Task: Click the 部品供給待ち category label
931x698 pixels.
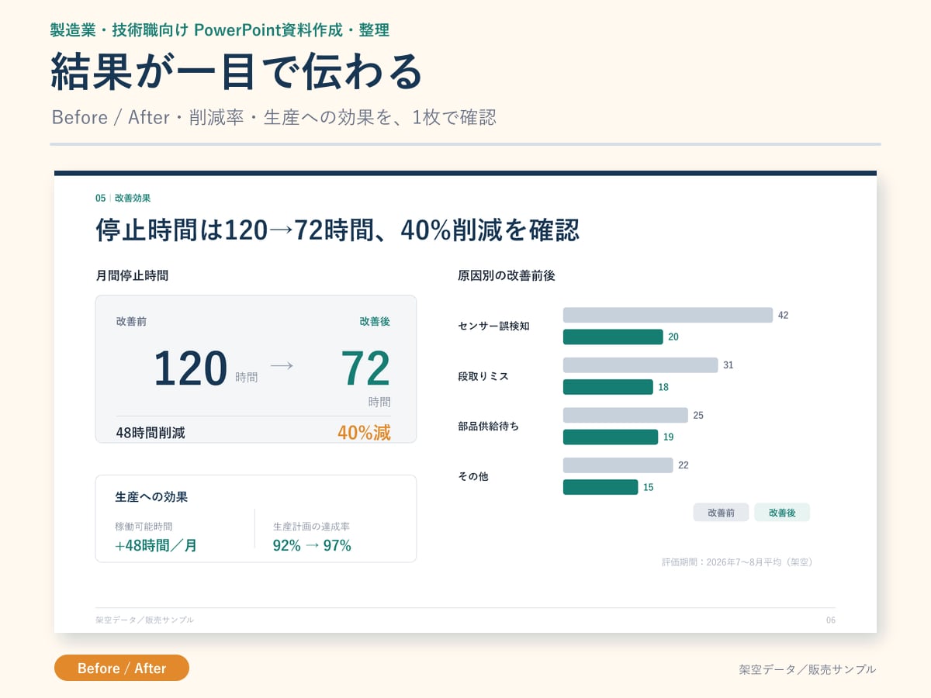Action: pyautogui.click(x=489, y=426)
